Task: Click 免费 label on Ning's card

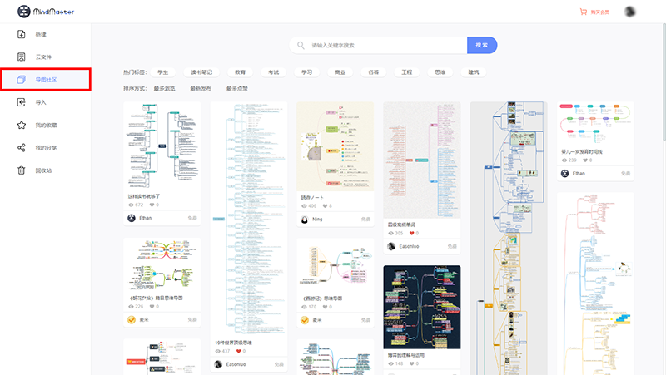Action: coord(365,220)
